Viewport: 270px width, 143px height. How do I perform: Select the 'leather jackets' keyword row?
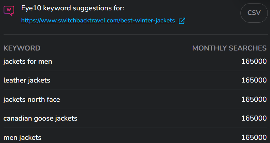(x=135, y=80)
